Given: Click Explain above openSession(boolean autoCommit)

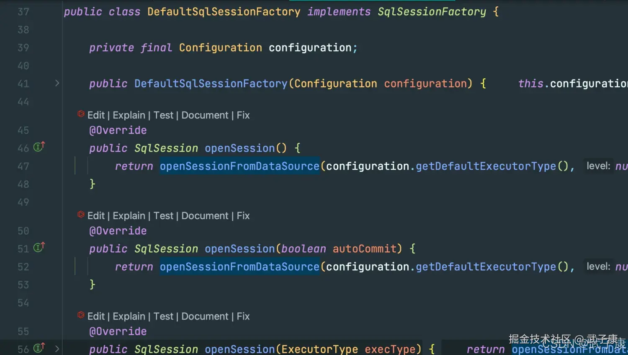Looking at the screenshot, I should click(129, 216).
